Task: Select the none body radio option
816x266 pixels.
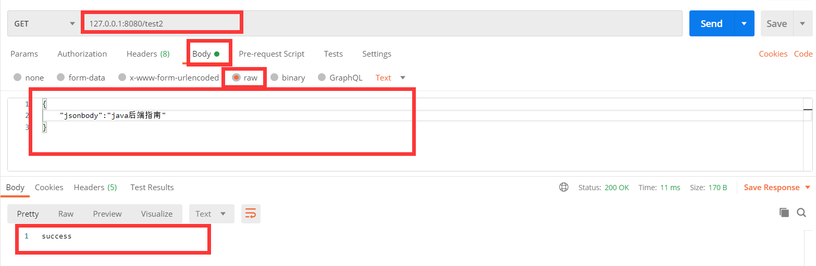Action: point(29,77)
